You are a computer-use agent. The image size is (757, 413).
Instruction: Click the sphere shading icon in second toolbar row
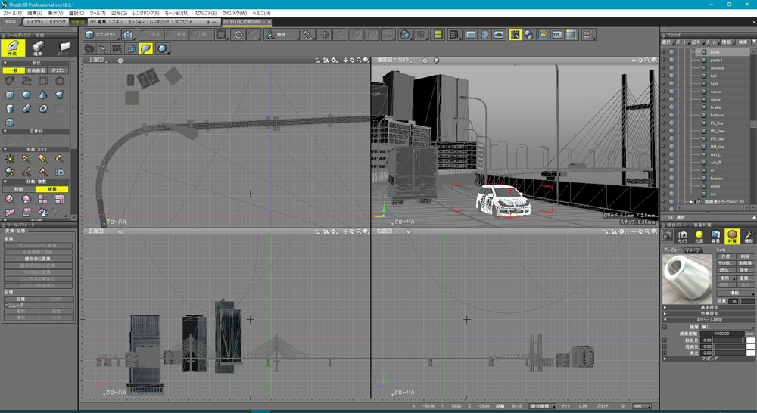point(162,48)
